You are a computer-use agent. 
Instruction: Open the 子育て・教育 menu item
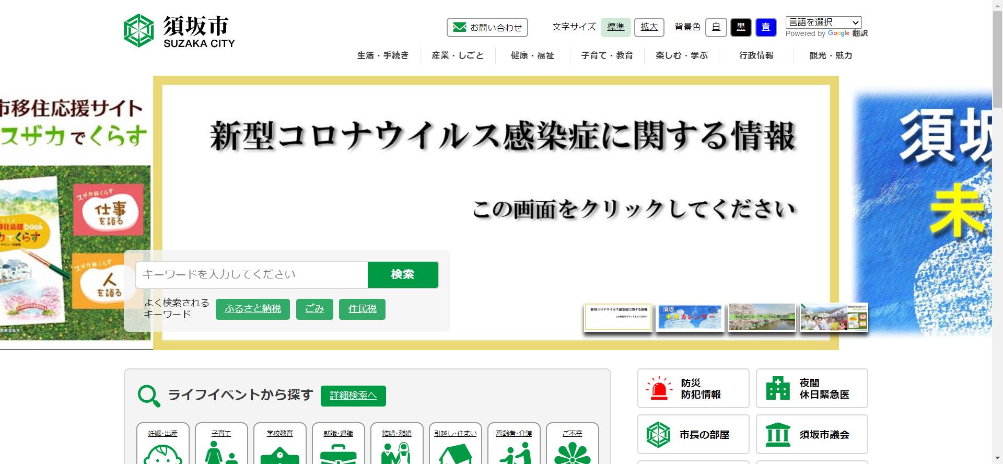(607, 55)
